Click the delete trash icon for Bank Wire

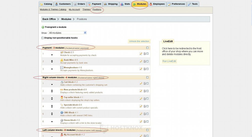point(144,61)
